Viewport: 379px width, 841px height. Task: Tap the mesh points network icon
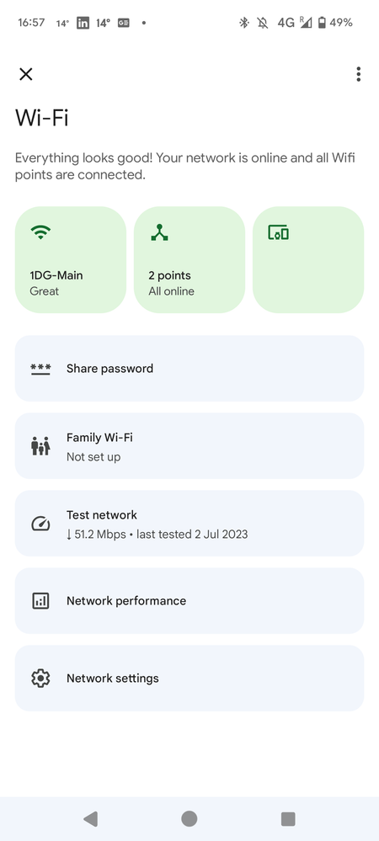click(x=159, y=232)
